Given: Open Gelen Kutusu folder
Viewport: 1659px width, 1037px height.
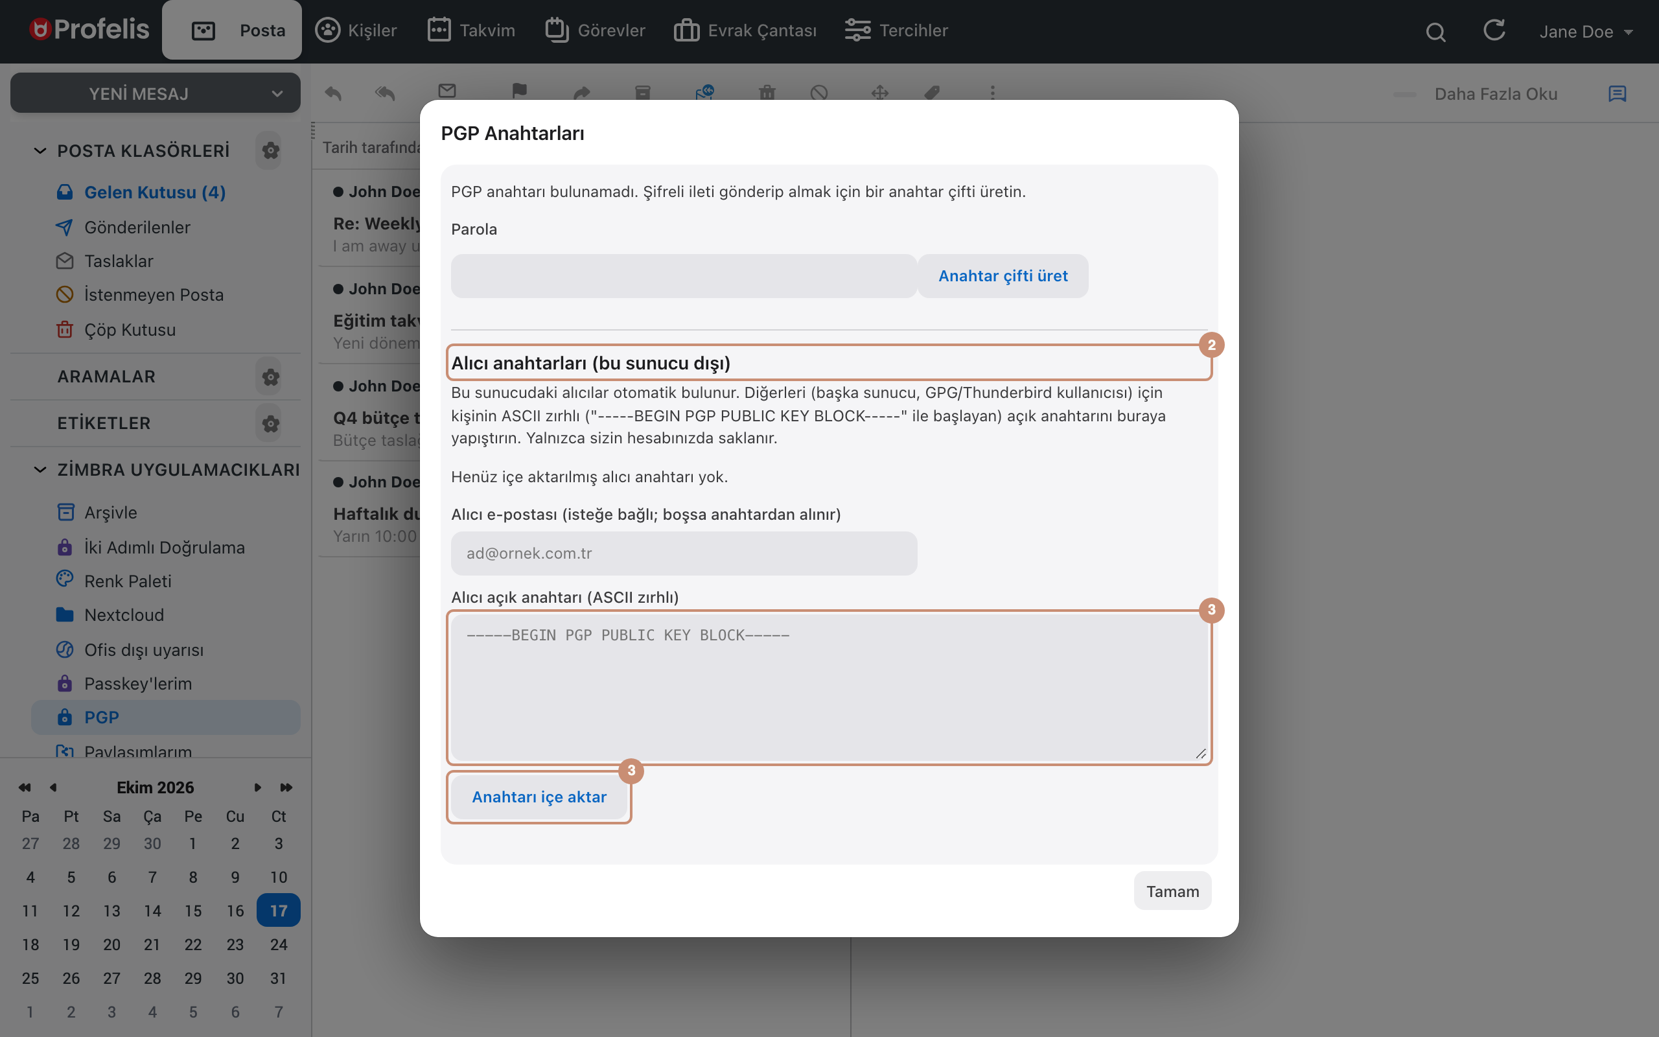Looking at the screenshot, I should (154, 192).
